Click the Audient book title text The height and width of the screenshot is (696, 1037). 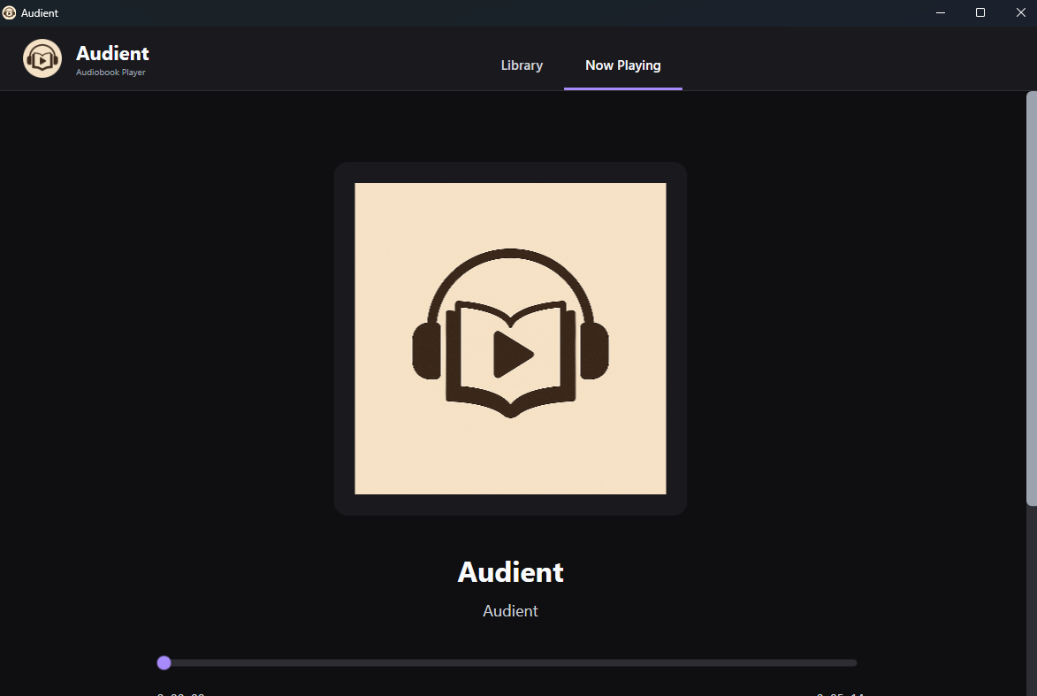click(510, 572)
